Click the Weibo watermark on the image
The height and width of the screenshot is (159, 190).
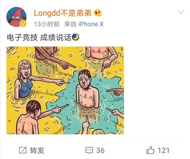click(x=121, y=131)
